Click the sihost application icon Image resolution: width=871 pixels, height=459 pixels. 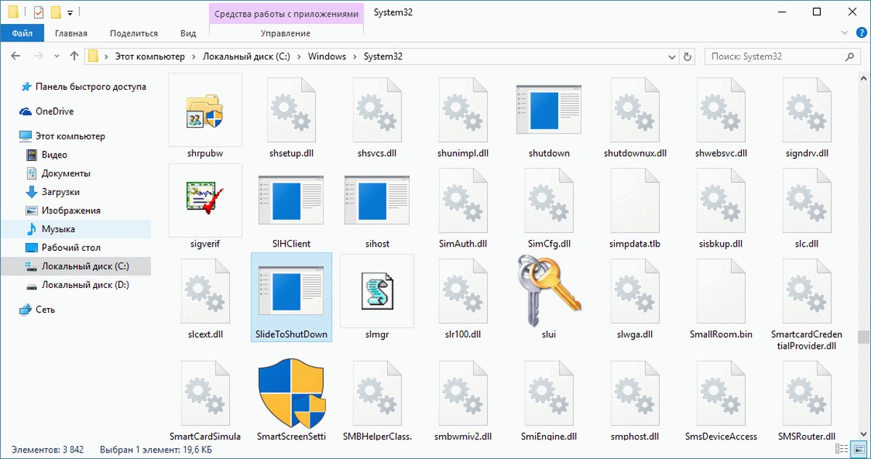(377, 200)
